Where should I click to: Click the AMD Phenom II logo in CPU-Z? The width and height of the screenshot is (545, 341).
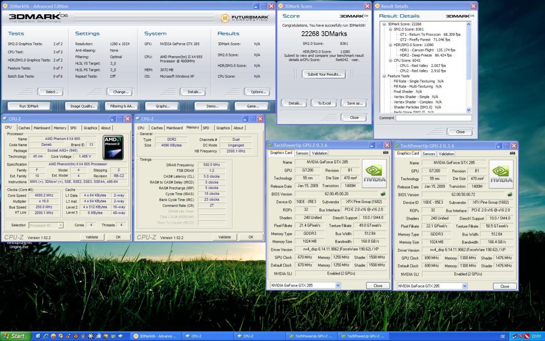tap(113, 147)
